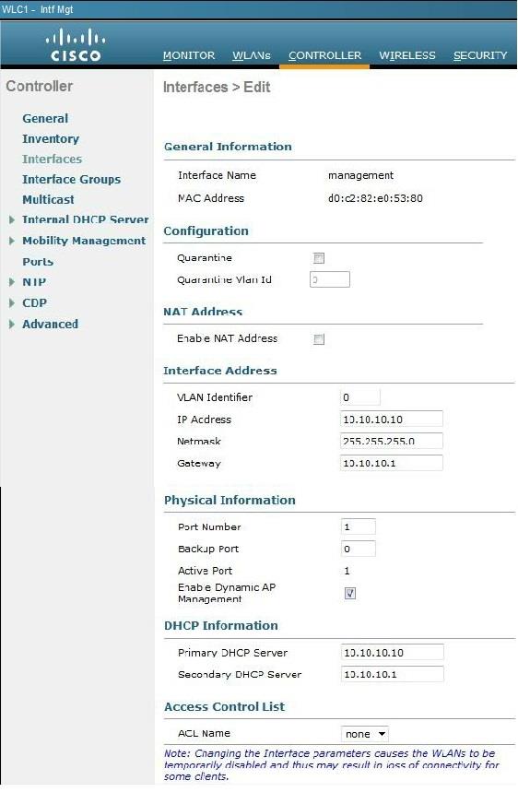Image resolution: width=518 pixels, height=804 pixels.
Task: Expand the Internal DHCP Server arrow
Action: pos(12,220)
